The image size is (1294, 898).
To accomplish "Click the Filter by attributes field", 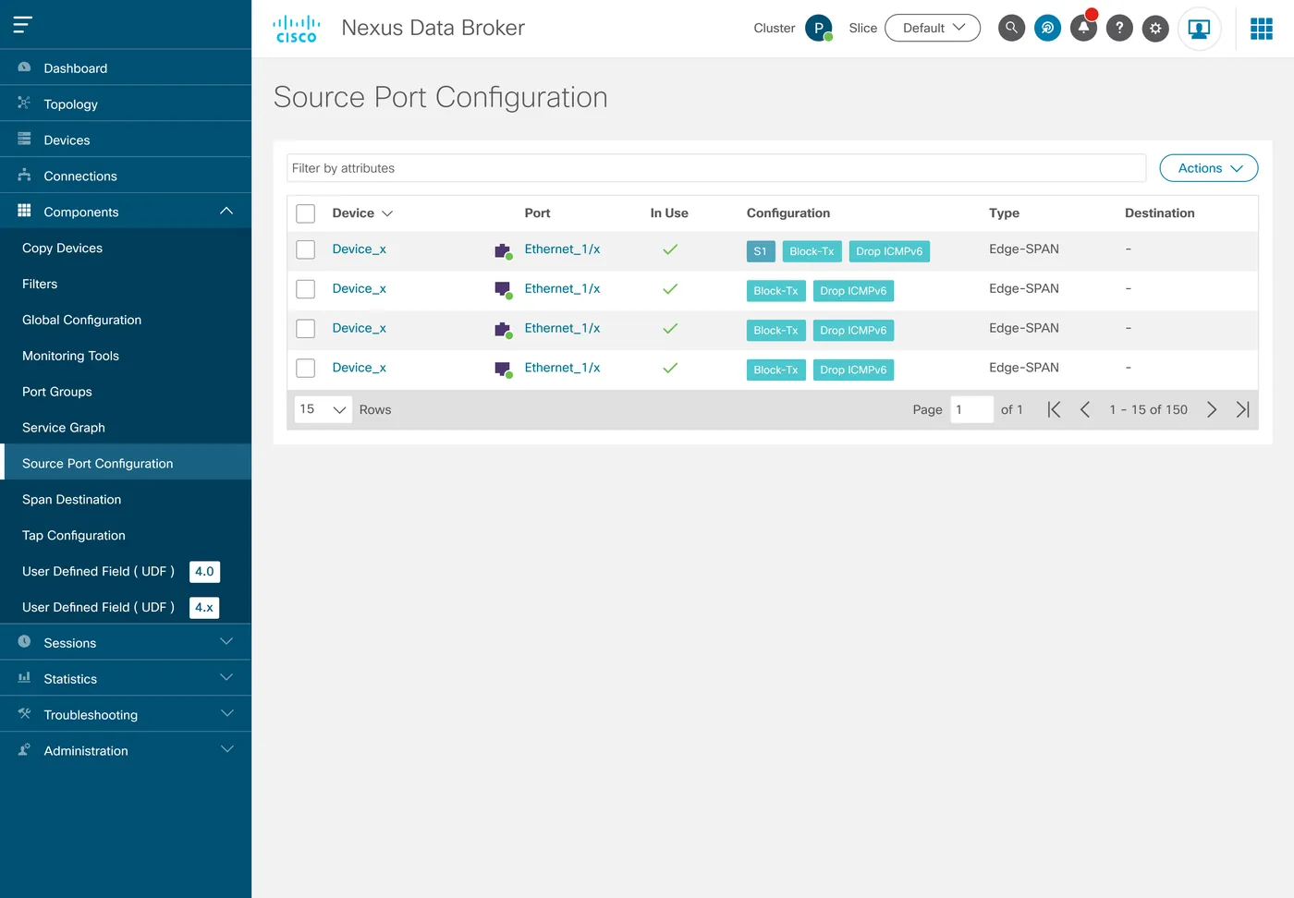I will (x=716, y=168).
